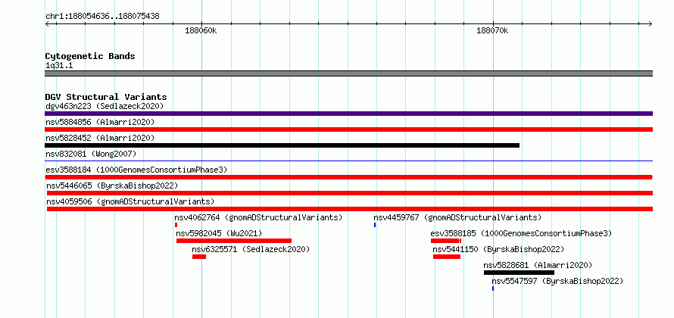Click the left arrowhead of the ruler

[x=47, y=23]
